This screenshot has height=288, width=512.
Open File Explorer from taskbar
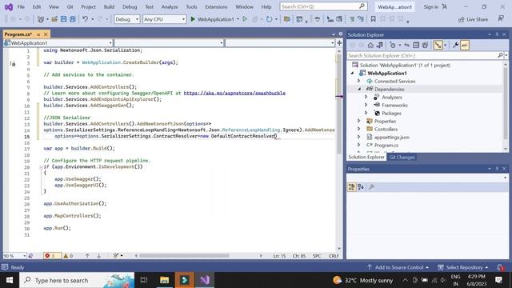point(165,280)
